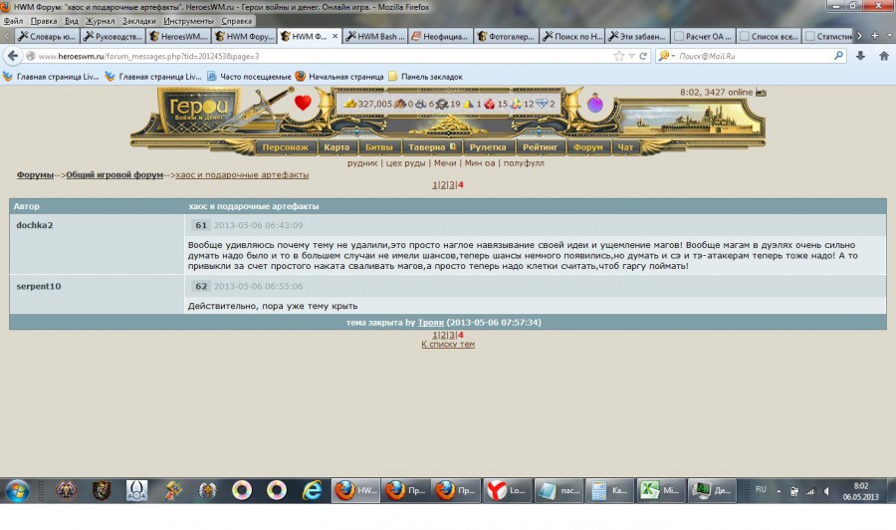Show hidden tray icons arrow

tap(779, 491)
